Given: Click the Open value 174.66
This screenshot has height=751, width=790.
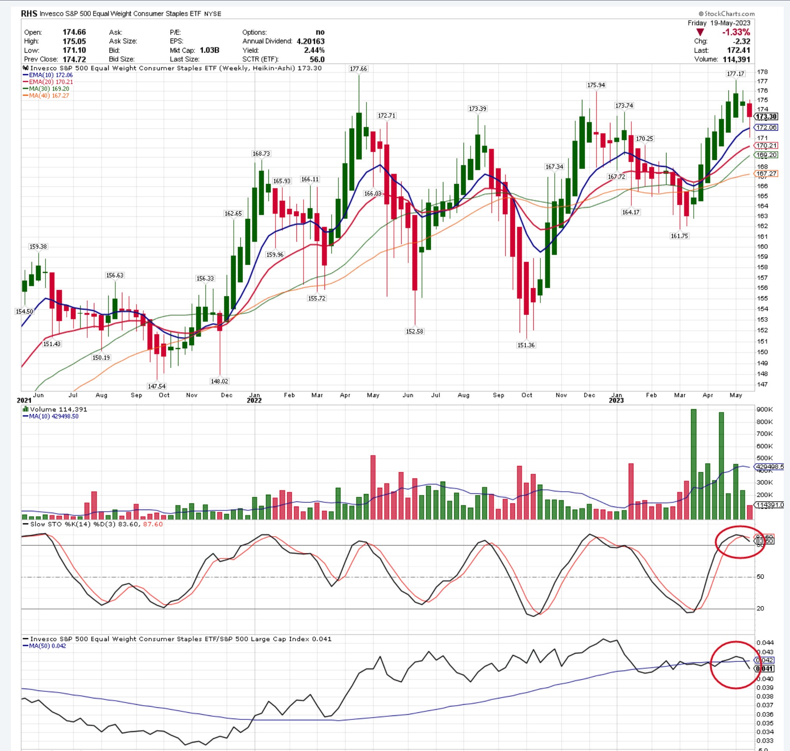Looking at the screenshot, I should pos(74,32).
